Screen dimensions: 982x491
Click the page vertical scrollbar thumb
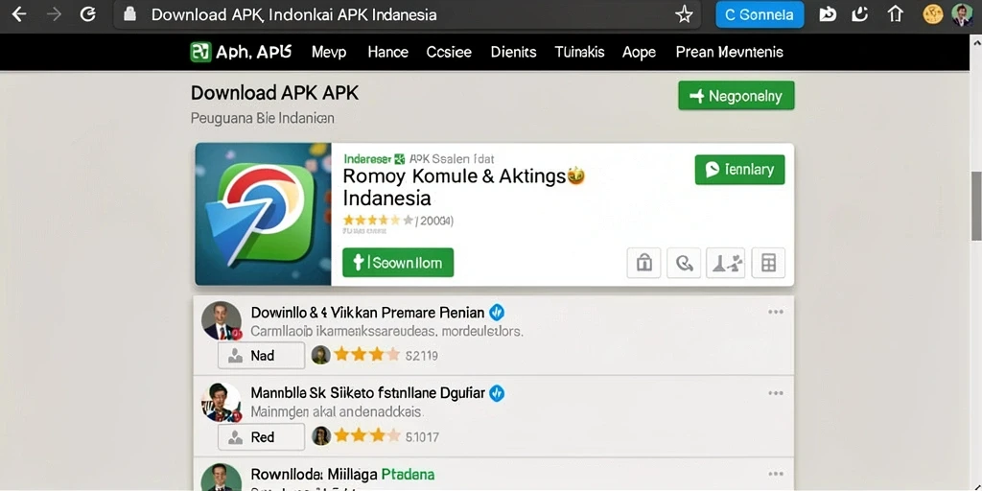coord(975,205)
